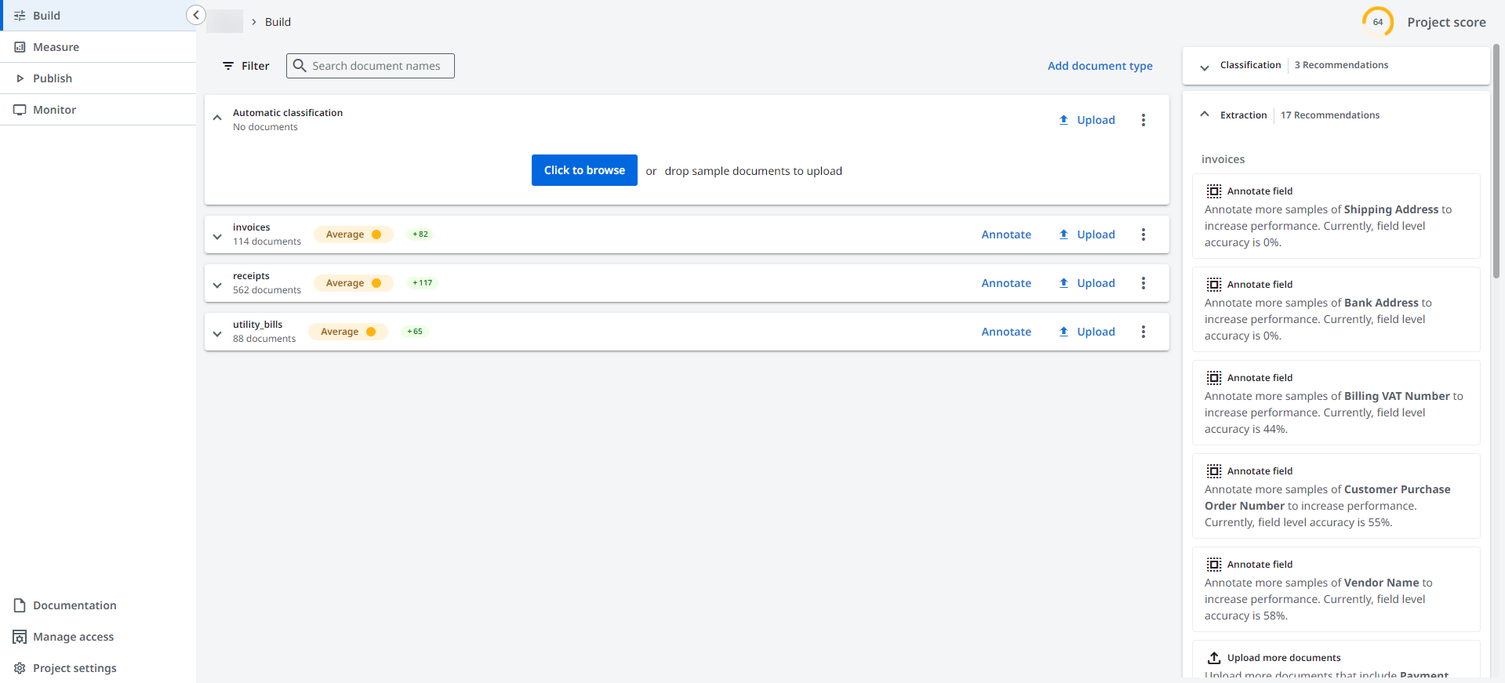Screen dimensions: 1505x683
Task: Collapse the Automatic classification section
Action: tap(217, 118)
